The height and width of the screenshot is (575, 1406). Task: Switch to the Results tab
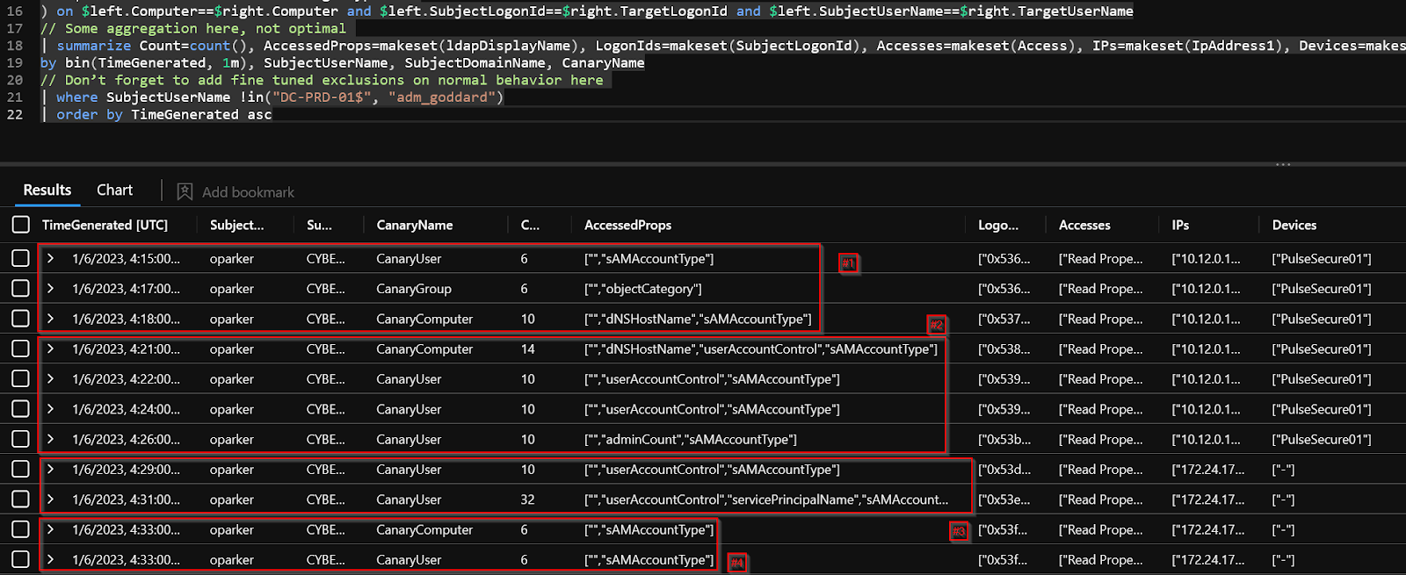tap(47, 190)
